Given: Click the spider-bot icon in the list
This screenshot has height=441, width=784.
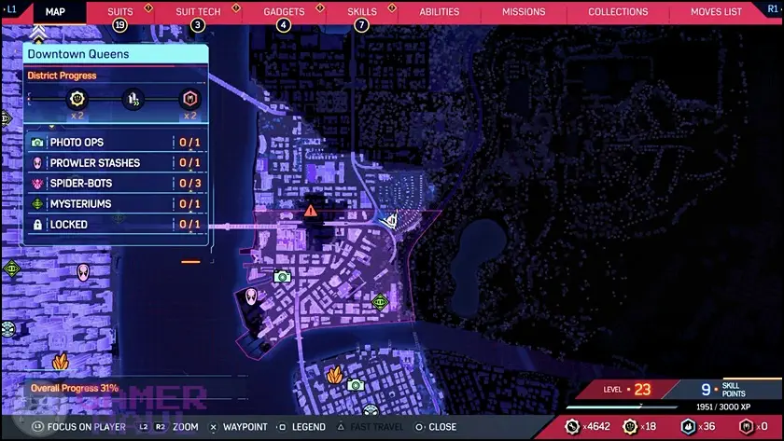Looking at the screenshot, I should point(37,184).
